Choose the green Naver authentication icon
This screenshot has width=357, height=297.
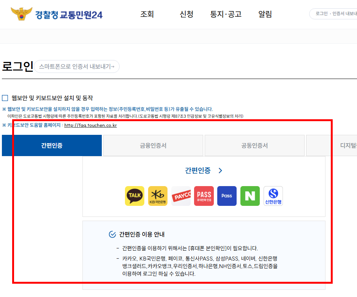pyautogui.click(x=250, y=196)
